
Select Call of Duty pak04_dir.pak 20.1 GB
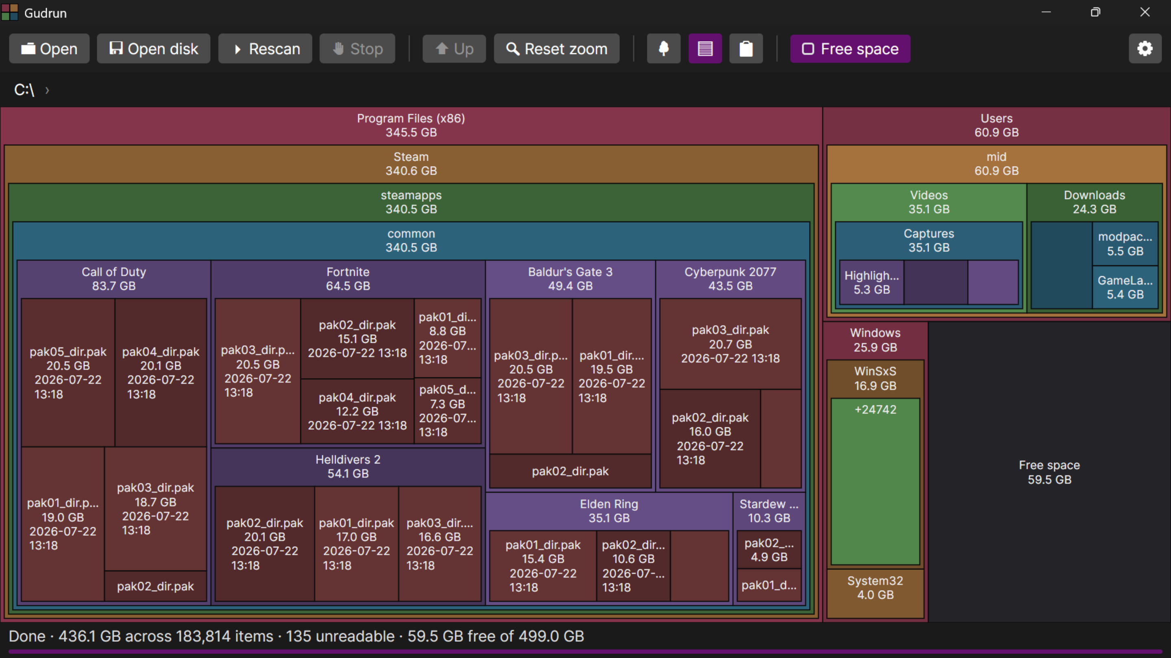(161, 373)
